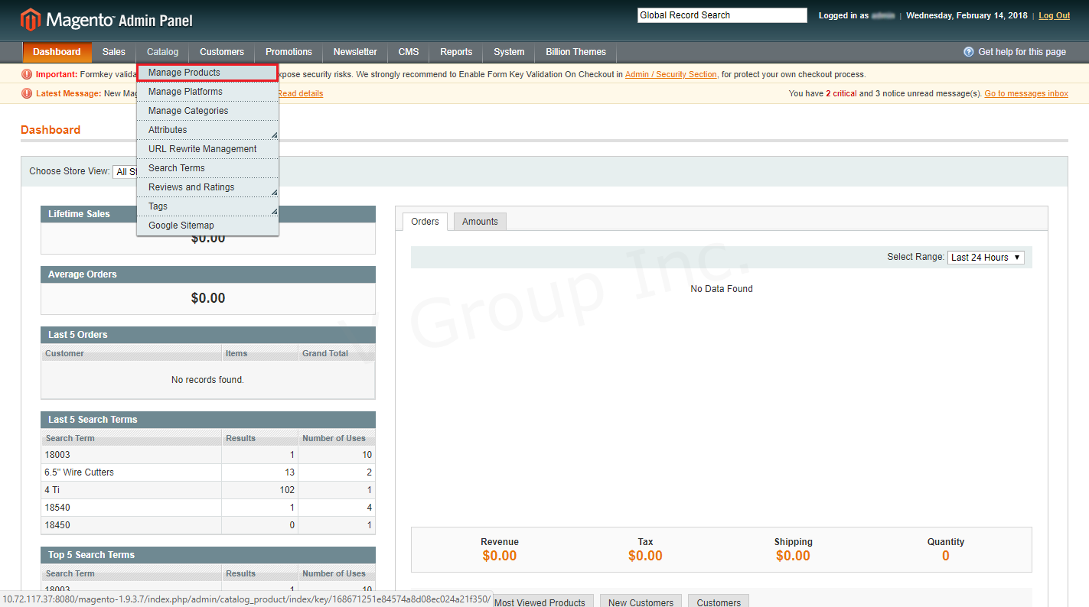
Task: Open the Sales menu in navigation bar
Action: tap(113, 52)
